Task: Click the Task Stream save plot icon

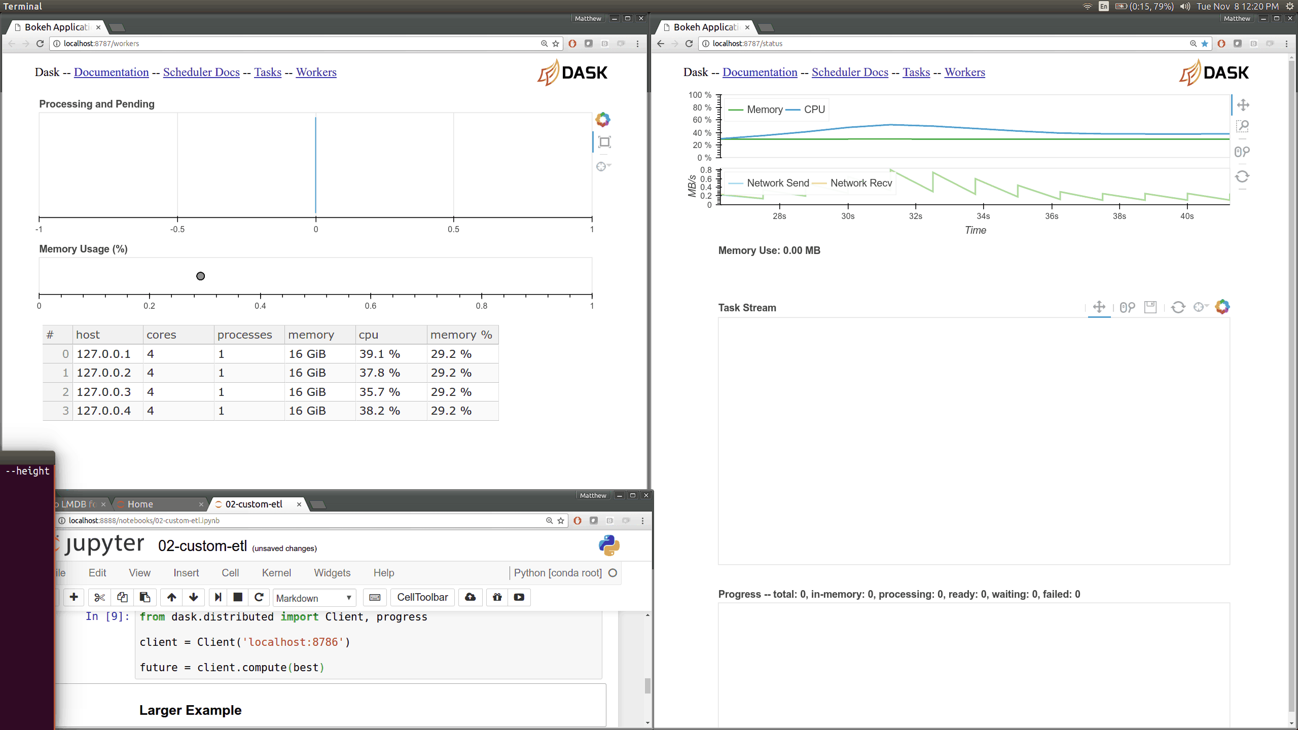Action: click(x=1150, y=307)
